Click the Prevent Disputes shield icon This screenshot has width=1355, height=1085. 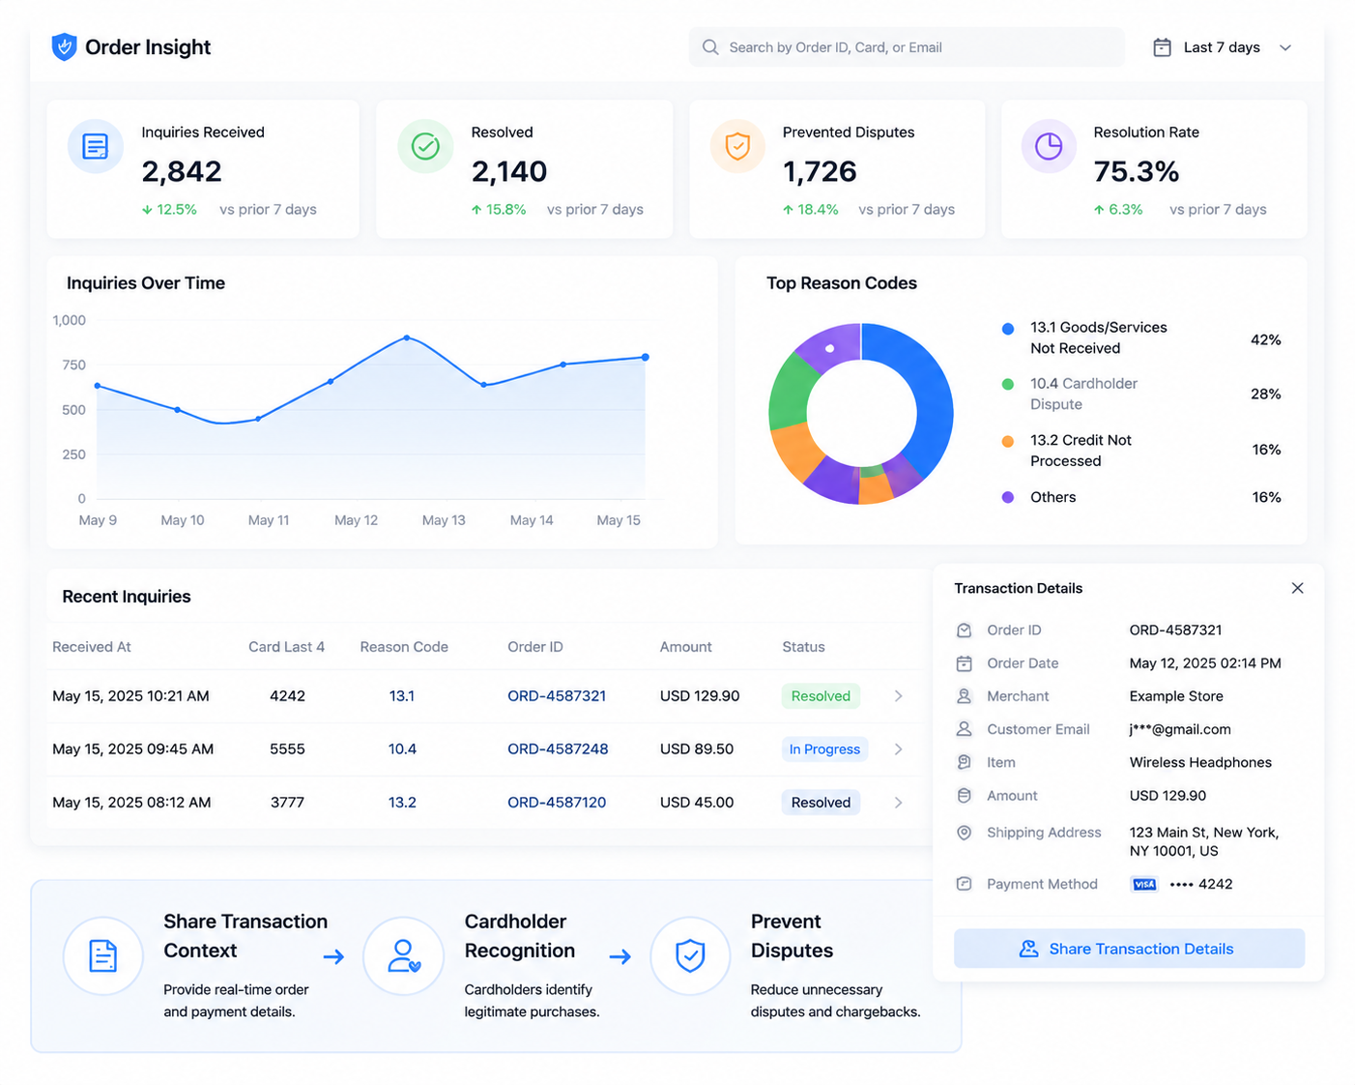[x=690, y=955]
